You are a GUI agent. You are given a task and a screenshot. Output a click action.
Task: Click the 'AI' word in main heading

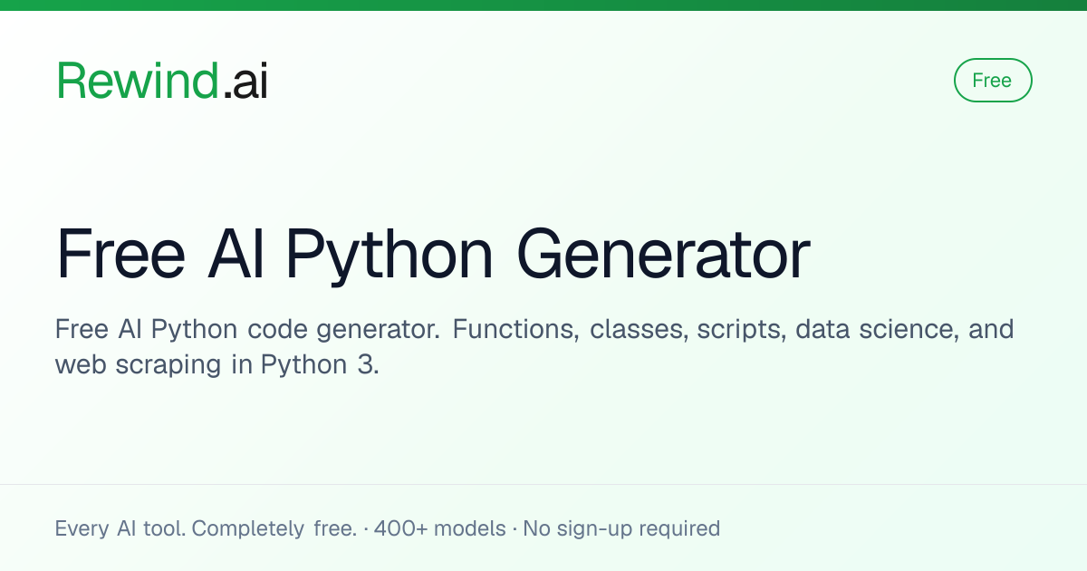point(236,255)
